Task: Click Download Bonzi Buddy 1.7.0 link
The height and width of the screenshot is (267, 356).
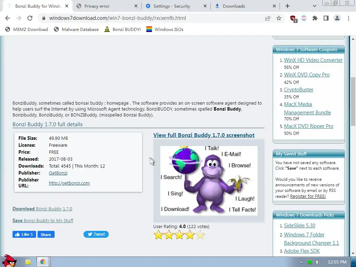Action: (x=42, y=209)
